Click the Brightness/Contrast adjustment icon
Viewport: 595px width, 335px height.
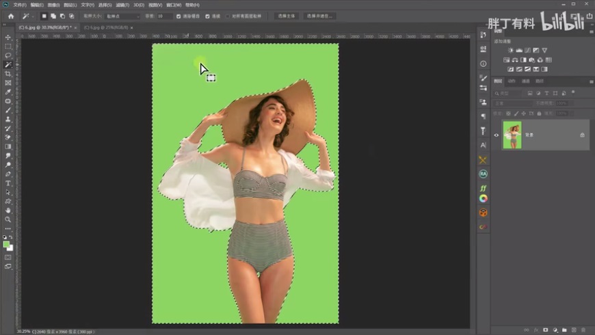coord(510,51)
